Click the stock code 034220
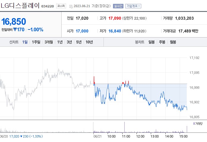 pyautogui.click(x=48, y=6)
